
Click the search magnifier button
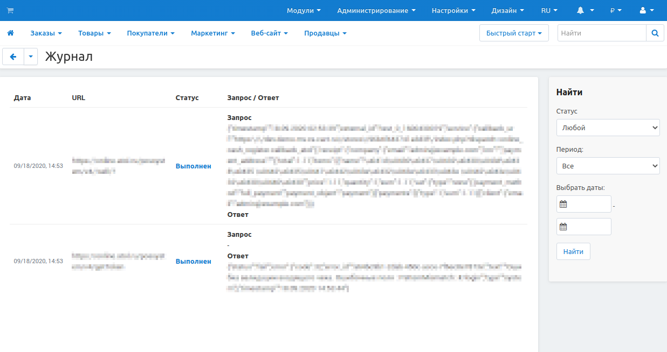point(655,33)
